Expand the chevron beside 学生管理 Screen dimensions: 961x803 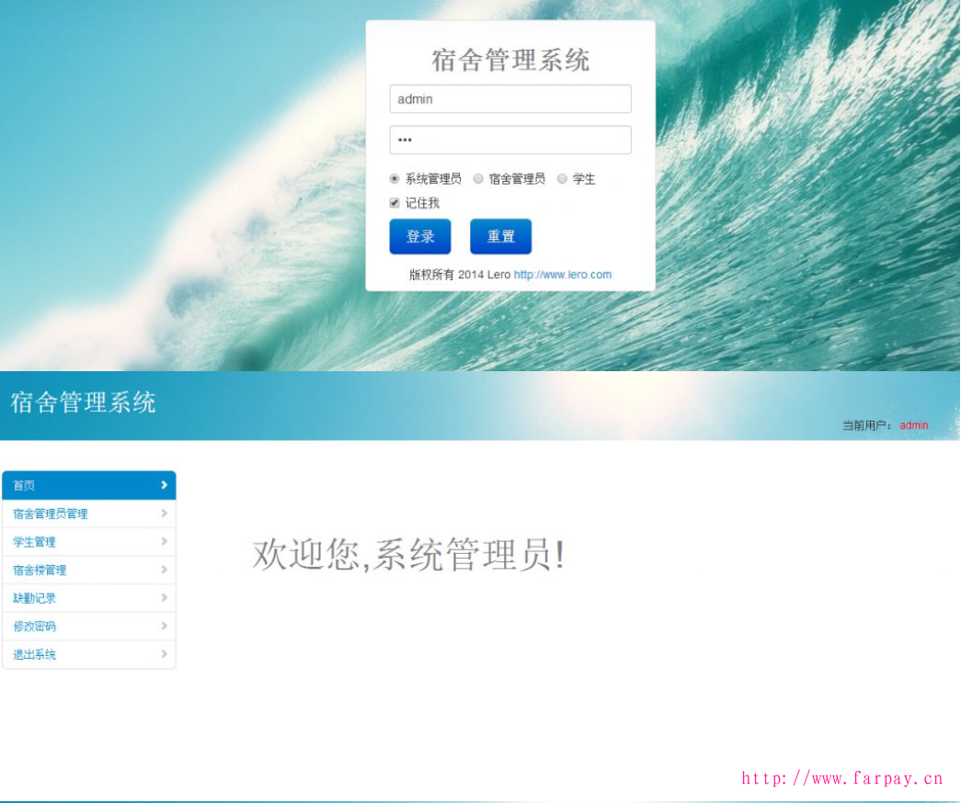[x=166, y=542]
